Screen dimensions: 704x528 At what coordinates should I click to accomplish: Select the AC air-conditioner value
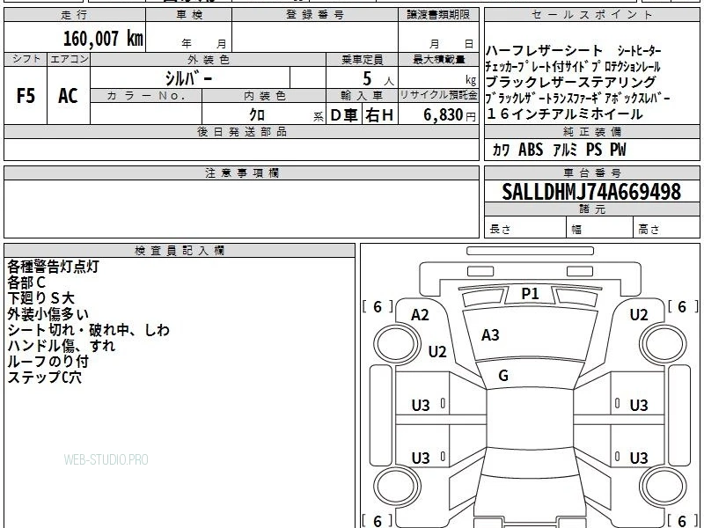[x=69, y=96]
